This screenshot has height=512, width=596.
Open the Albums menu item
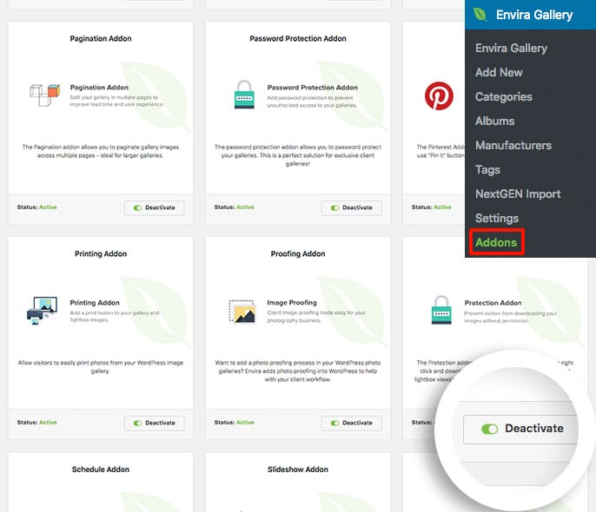(494, 121)
